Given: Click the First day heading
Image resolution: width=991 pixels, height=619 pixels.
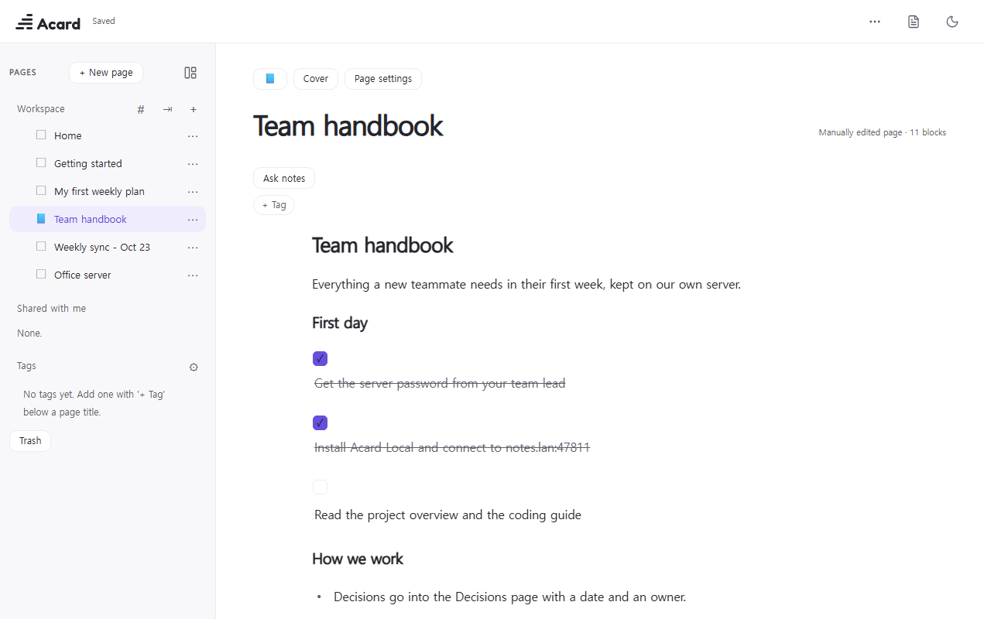Looking at the screenshot, I should pos(340,323).
